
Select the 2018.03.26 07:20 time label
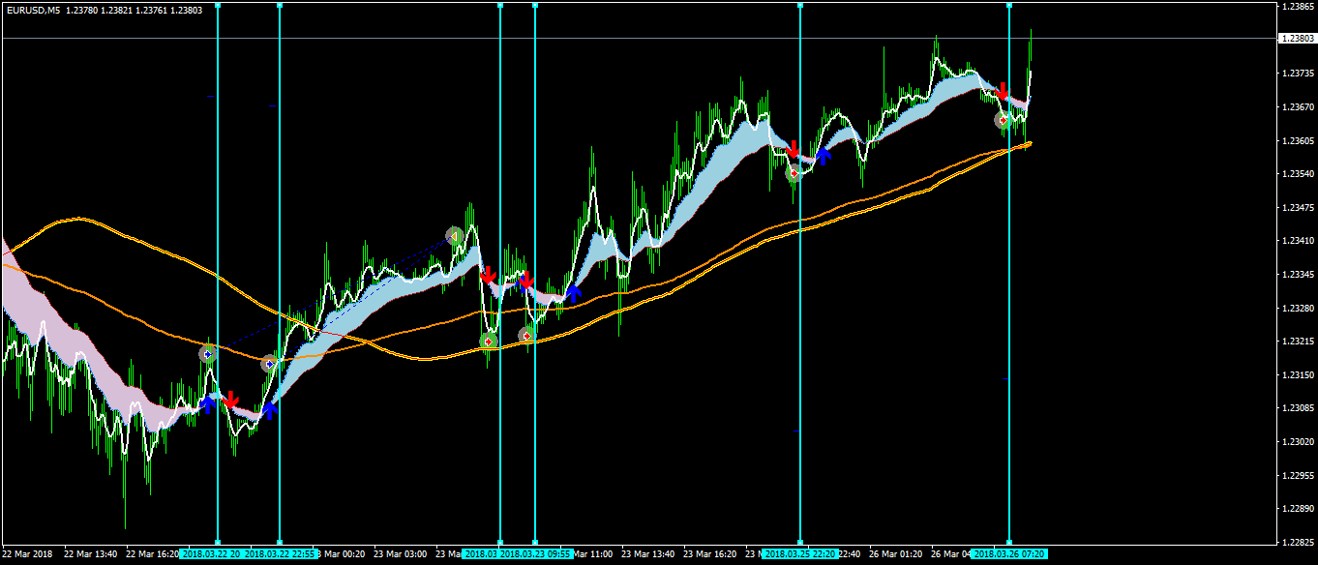[x=1008, y=554]
